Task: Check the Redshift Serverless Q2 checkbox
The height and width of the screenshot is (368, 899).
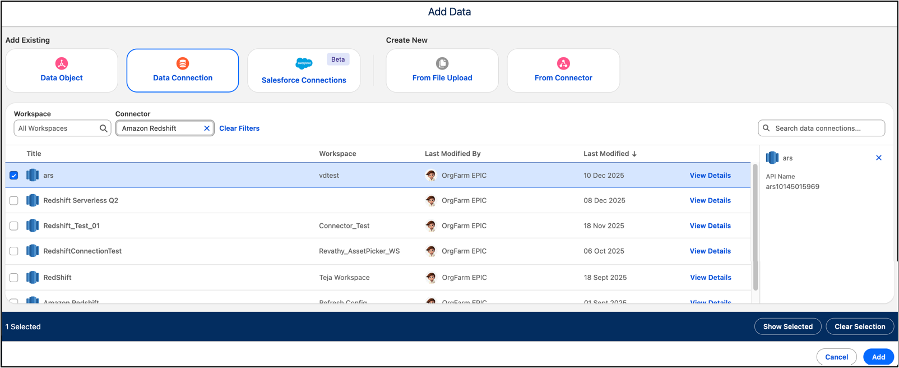Action: click(x=14, y=200)
